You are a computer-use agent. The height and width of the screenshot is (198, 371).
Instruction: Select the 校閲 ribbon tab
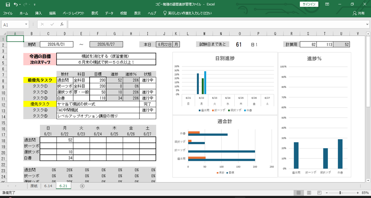coord(123,13)
